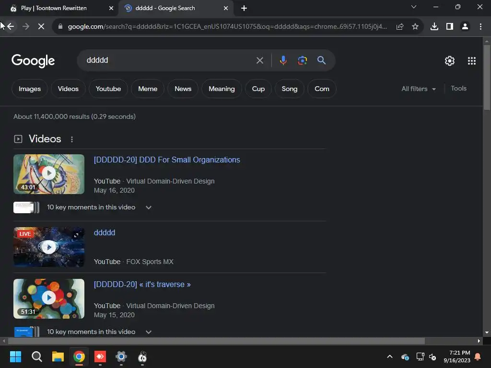
Task: Open the share this page icon
Action: (400, 27)
